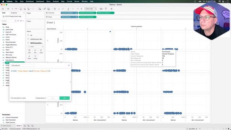
Task: Expand the 1 Dependency dropdown
Action: point(40,98)
